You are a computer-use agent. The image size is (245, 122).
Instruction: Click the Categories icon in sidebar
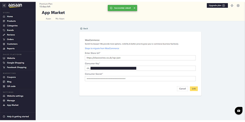pos(4,26)
